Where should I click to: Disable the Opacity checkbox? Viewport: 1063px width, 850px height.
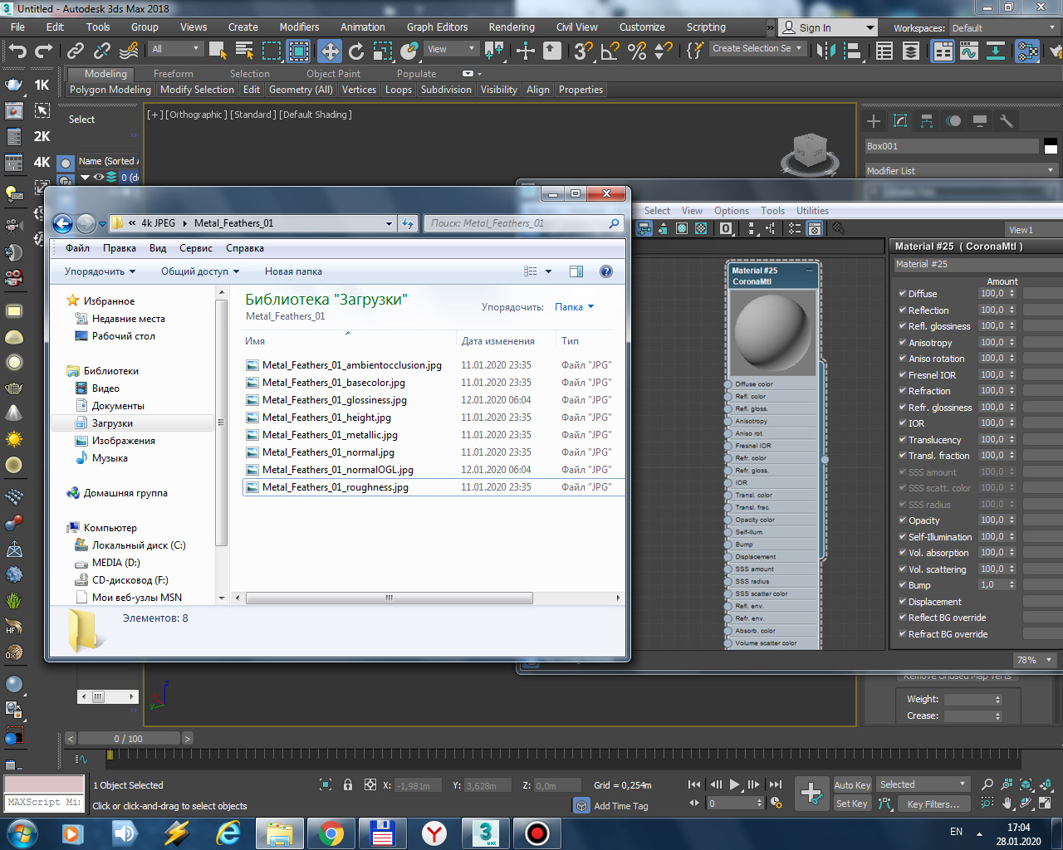902,520
